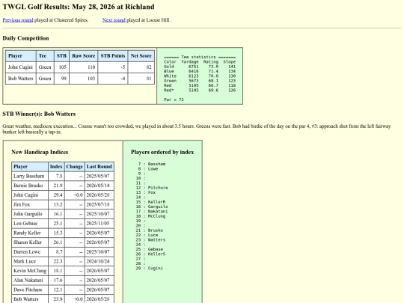Click KellerS in ordered index list
The image size is (404, 303).
(x=156, y=254)
